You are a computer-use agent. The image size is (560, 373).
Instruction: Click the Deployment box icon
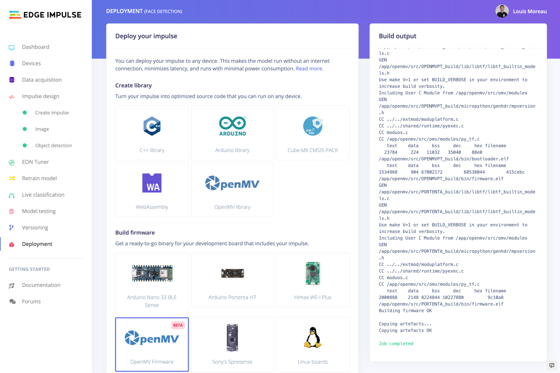(x=12, y=244)
